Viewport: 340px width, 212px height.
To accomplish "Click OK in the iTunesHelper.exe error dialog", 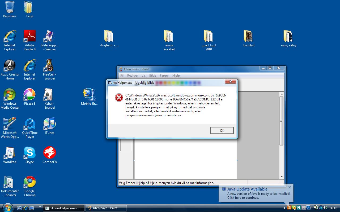I will pyautogui.click(x=222, y=130).
